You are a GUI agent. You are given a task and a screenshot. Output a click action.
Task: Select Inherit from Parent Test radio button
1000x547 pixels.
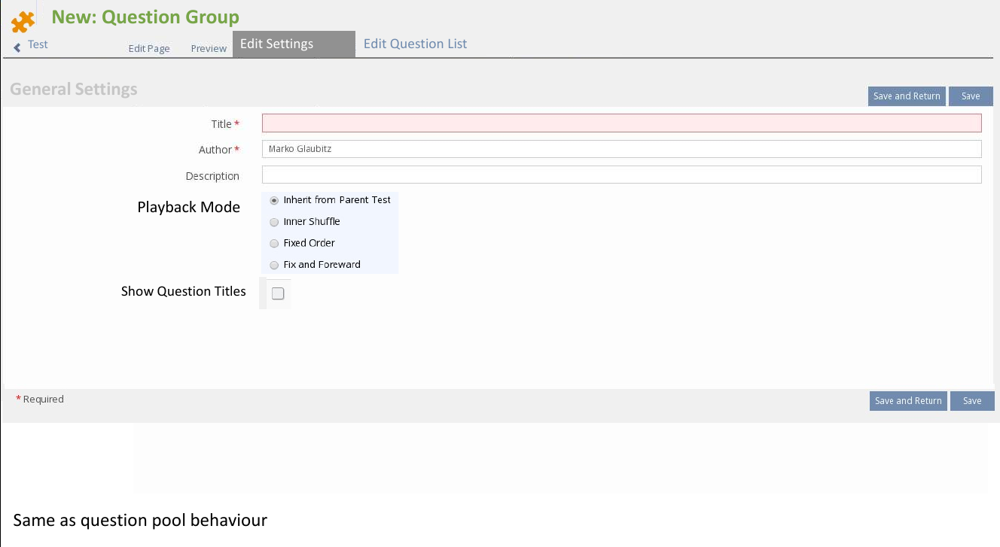coord(274,201)
